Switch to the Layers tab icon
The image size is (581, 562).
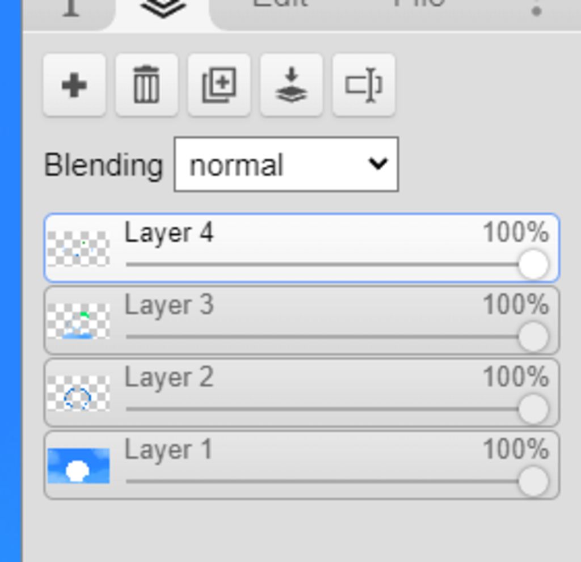pos(163,9)
